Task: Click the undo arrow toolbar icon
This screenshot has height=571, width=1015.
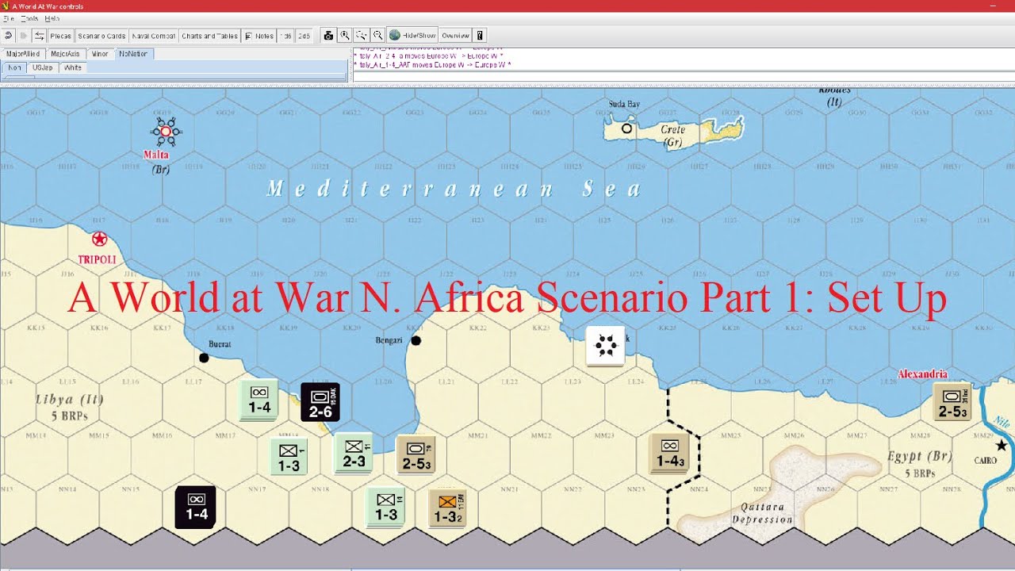Action: tap(8, 36)
